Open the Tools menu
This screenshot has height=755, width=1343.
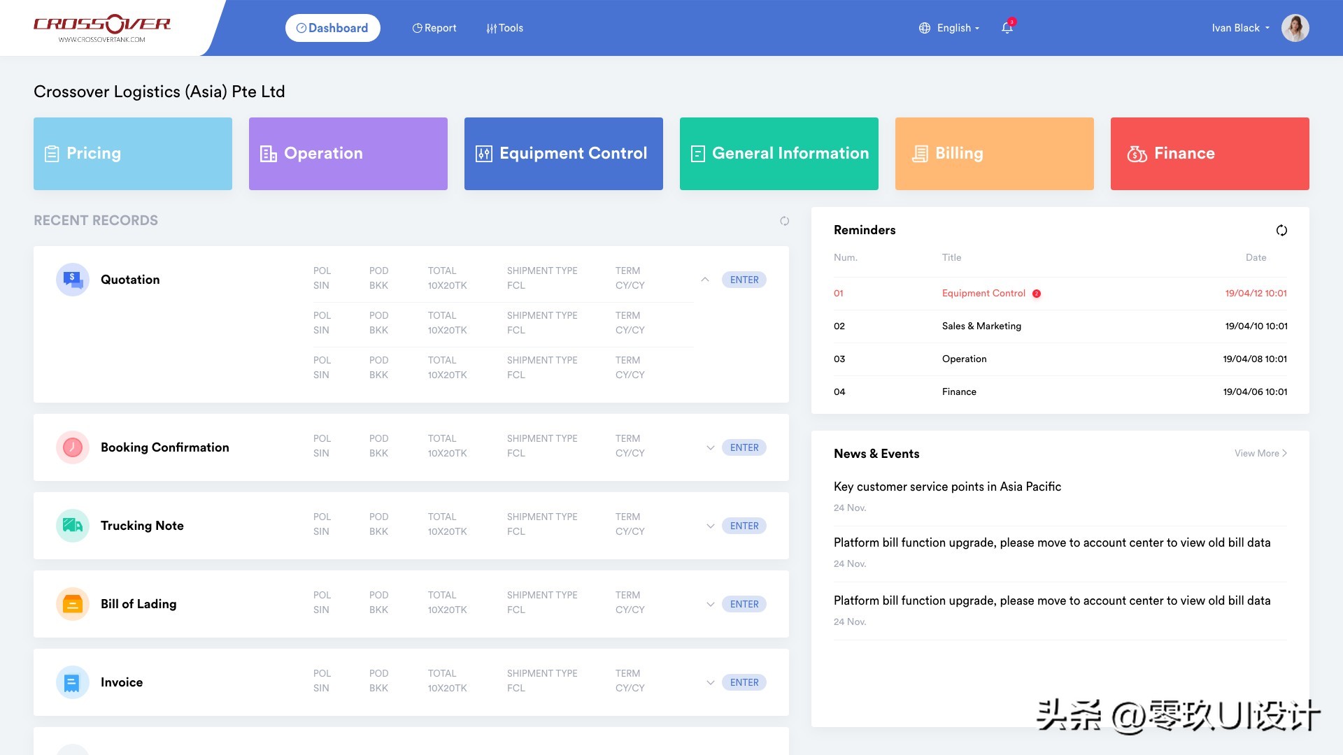coord(504,28)
